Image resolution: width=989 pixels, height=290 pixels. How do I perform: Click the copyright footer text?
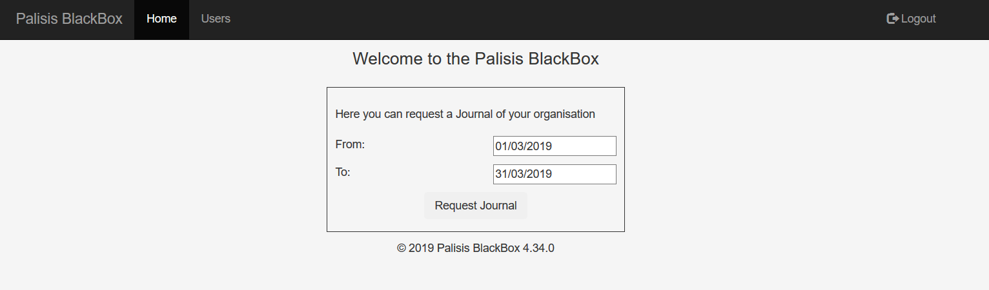(476, 247)
